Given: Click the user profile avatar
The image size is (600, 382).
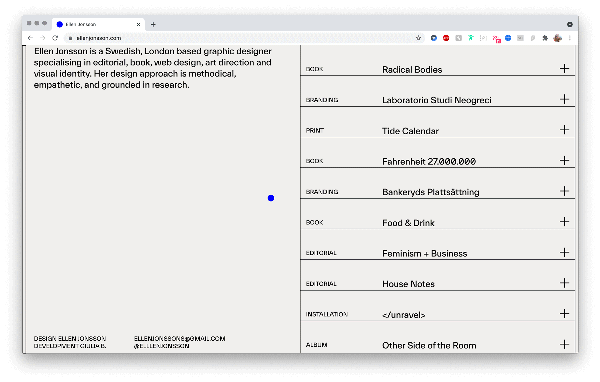Looking at the screenshot, I should [557, 38].
